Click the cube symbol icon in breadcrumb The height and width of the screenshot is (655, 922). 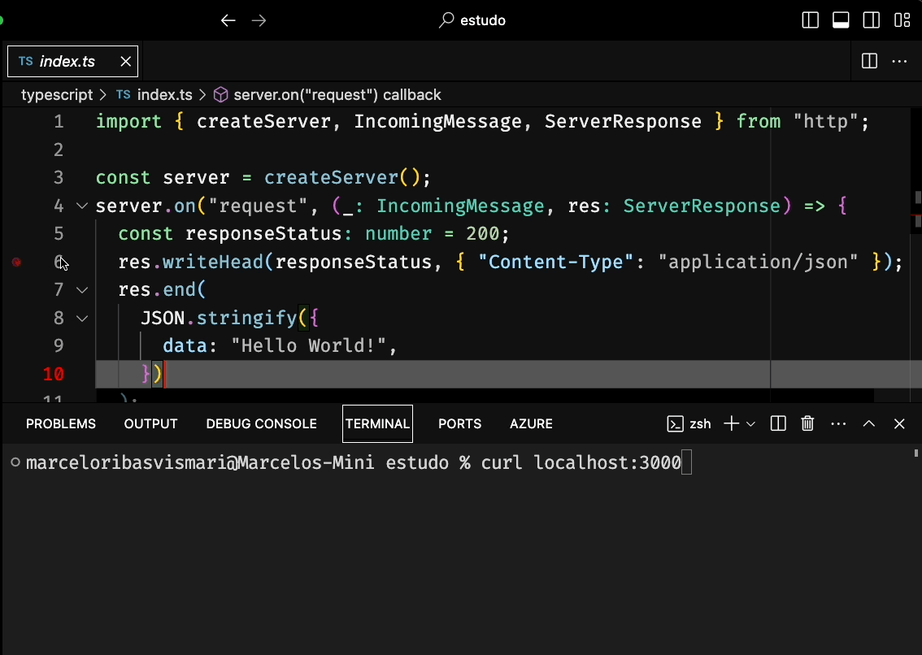coord(220,94)
